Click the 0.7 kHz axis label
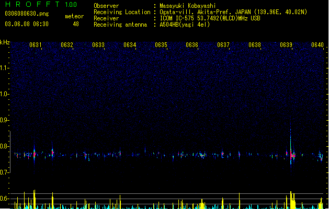The height and width of the screenshot is (209, 329). click(x=4, y=172)
